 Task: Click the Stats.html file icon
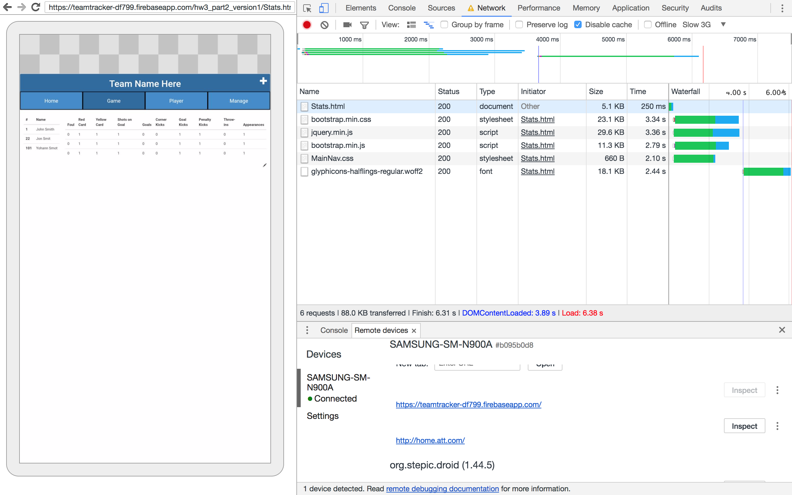pos(304,106)
